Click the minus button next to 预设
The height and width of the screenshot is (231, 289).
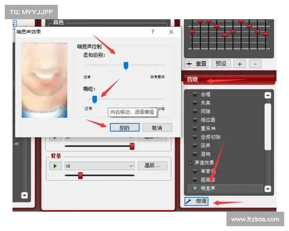[255, 64]
